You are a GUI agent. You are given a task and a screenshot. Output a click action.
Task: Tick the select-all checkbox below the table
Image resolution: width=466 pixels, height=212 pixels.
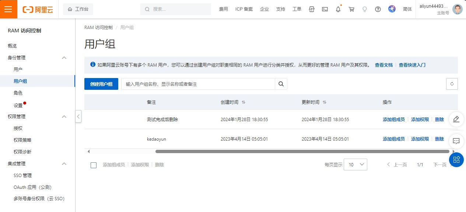click(94, 165)
